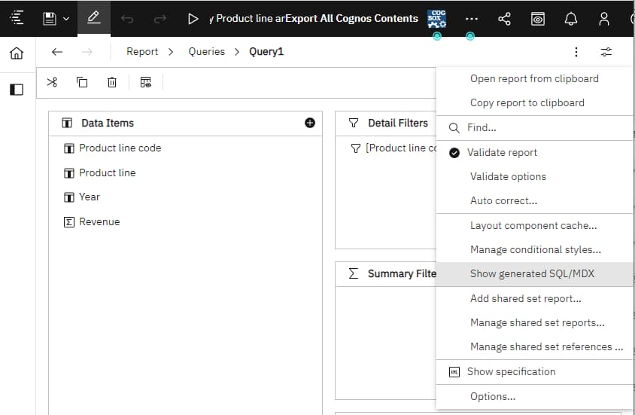
Task: Toggle the properties panel sliders icon
Action: [606, 52]
